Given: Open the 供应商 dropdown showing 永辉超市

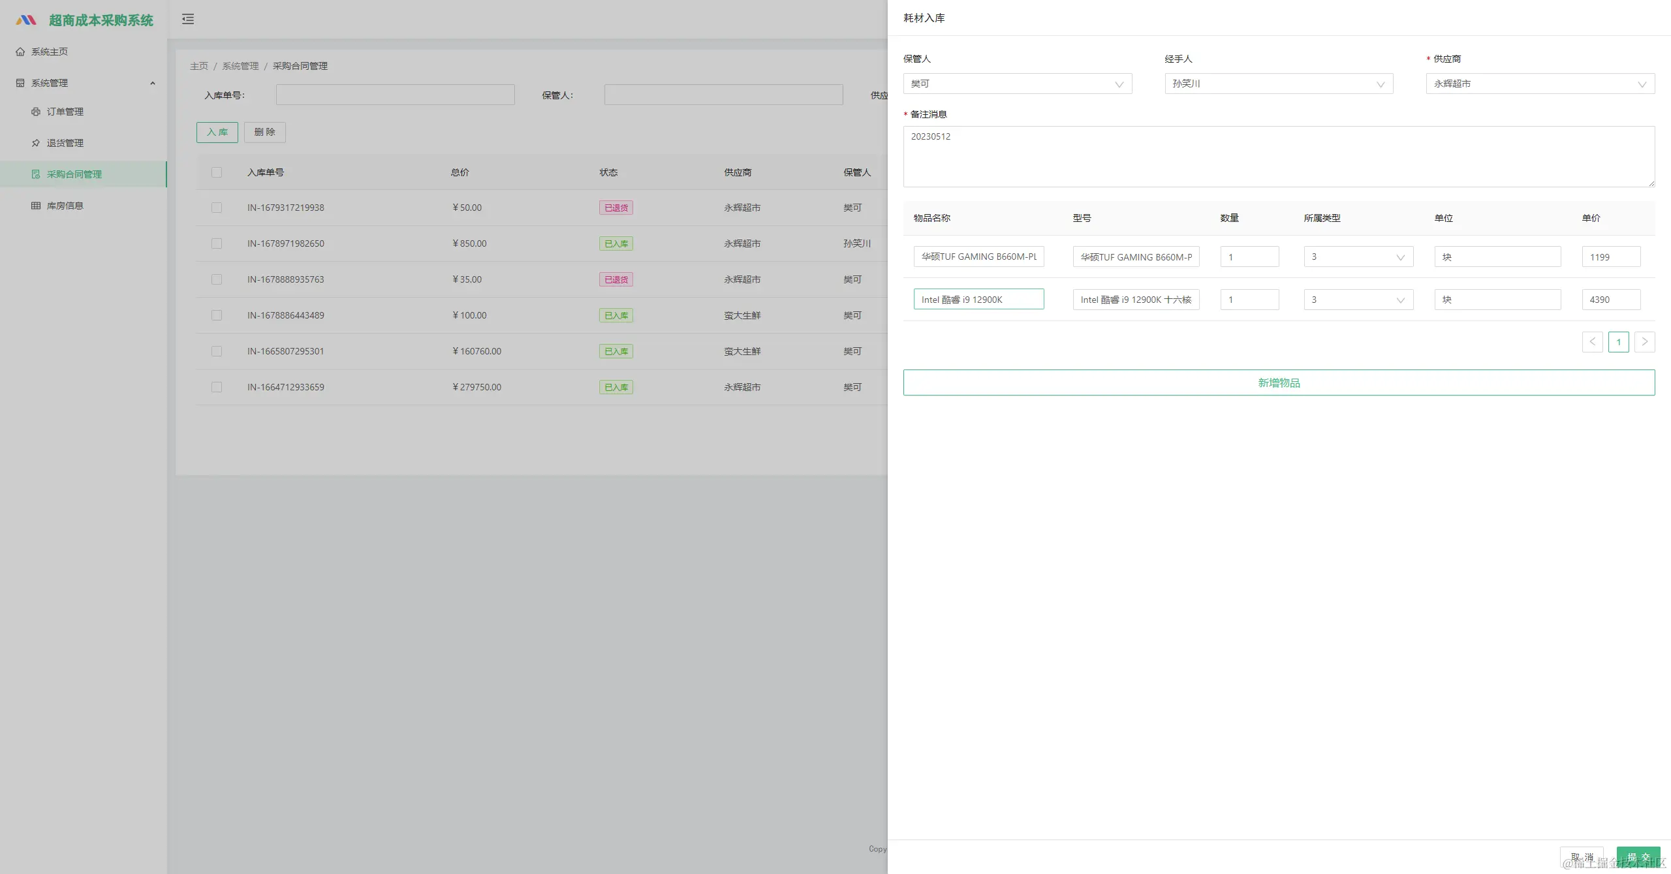Looking at the screenshot, I should pos(1540,84).
